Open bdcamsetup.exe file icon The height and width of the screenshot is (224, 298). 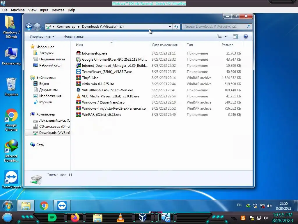pos(79,53)
